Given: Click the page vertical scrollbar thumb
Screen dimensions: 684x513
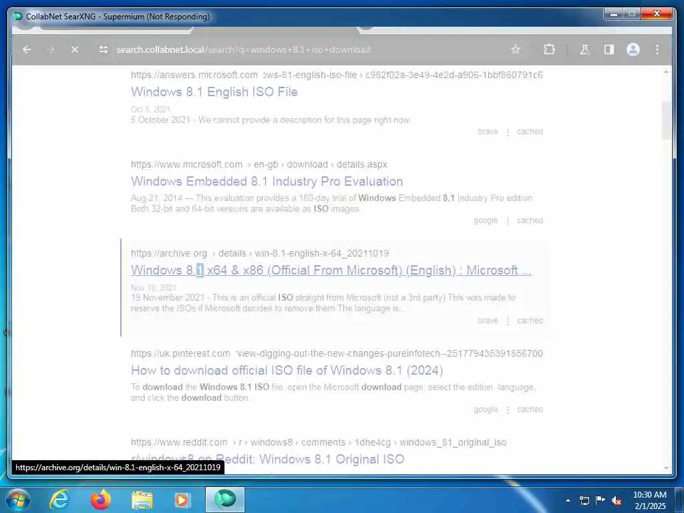Looking at the screenshot, I should [x=666, y=121].
